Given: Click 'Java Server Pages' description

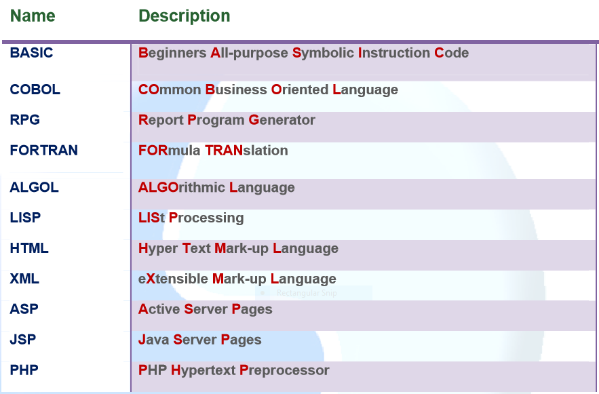Looking at the screenshot, I should click(200, 340).
